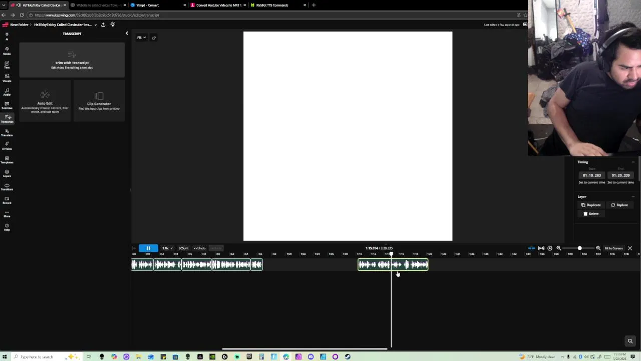Image resolution: width=641 pixels, height=361 pixels.
Task: Open the AI tools sidebar item
Action: tap(7, 37)
